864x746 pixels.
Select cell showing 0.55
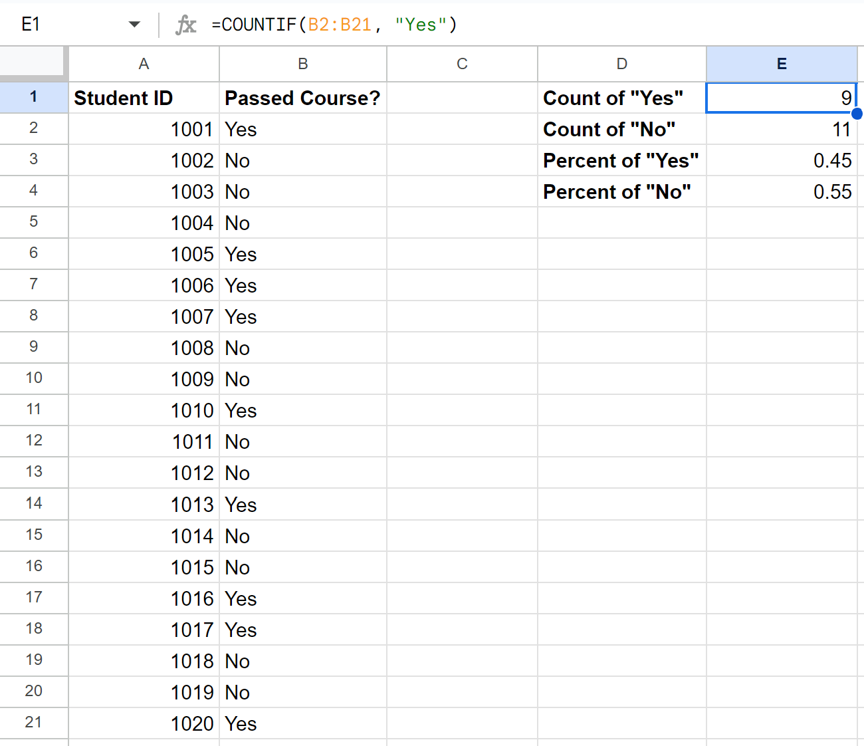coord(782,191)
